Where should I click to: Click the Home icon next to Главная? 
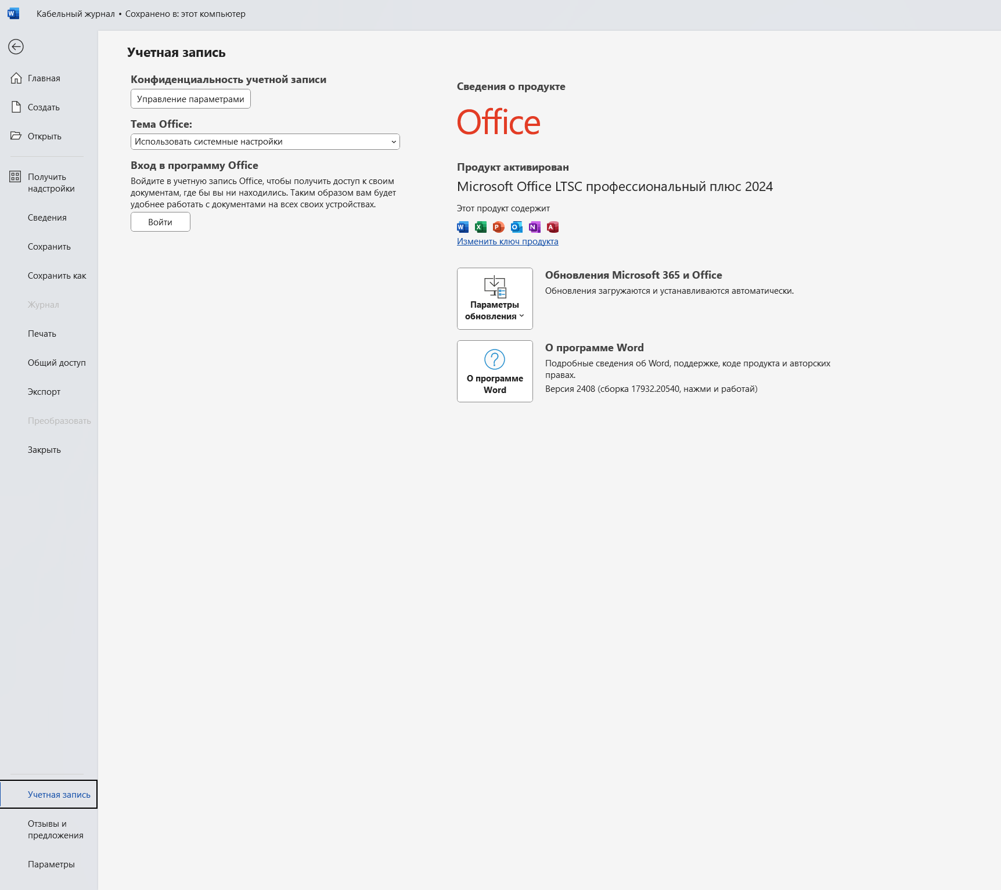pos(16,78)
